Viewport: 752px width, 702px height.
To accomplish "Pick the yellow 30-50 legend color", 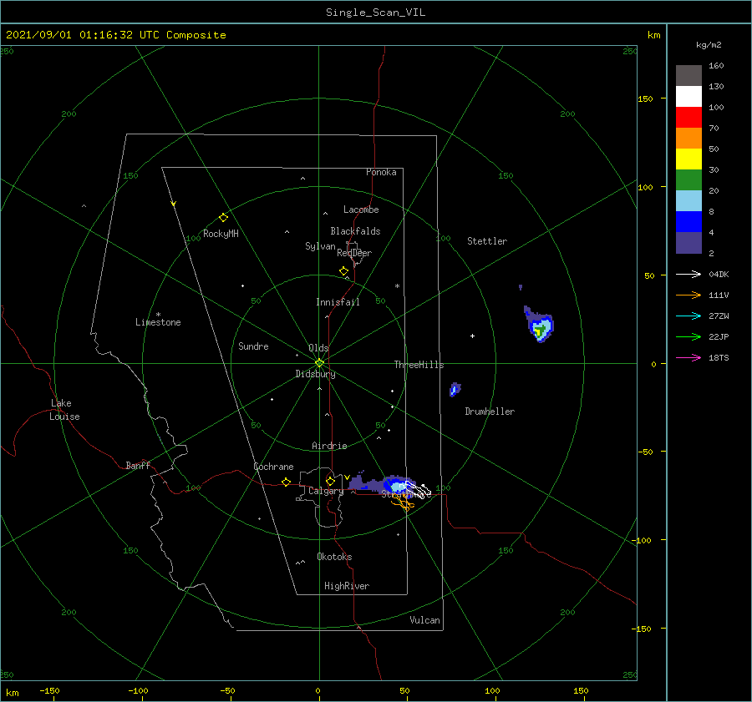I will tap(688, 159).
